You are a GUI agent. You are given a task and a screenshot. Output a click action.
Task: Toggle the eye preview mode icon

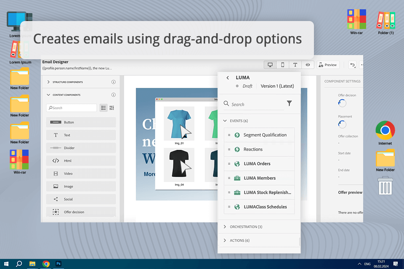click(x=308, y=65)
